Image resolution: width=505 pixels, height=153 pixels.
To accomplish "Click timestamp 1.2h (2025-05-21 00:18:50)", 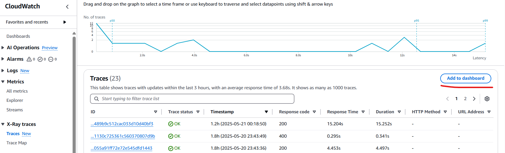I will pos(238,124).
